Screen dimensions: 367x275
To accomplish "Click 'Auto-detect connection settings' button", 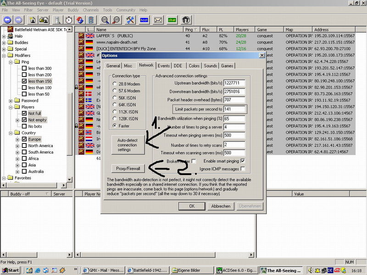I will click(127, 144).
